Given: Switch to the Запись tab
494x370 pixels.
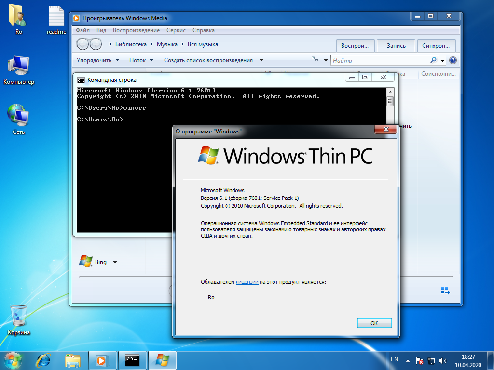Looking at the screenshot, I should tap(396, 45).
